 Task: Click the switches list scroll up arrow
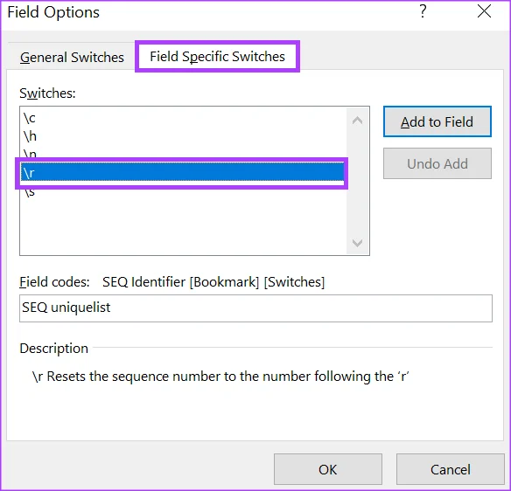click(x=358, y=121)
